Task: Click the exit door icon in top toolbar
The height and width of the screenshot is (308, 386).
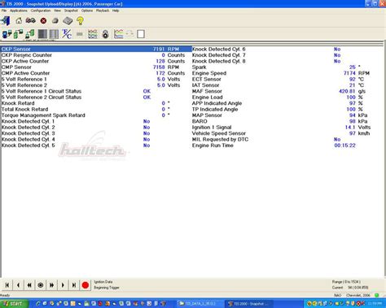Action: coord(5,20)
